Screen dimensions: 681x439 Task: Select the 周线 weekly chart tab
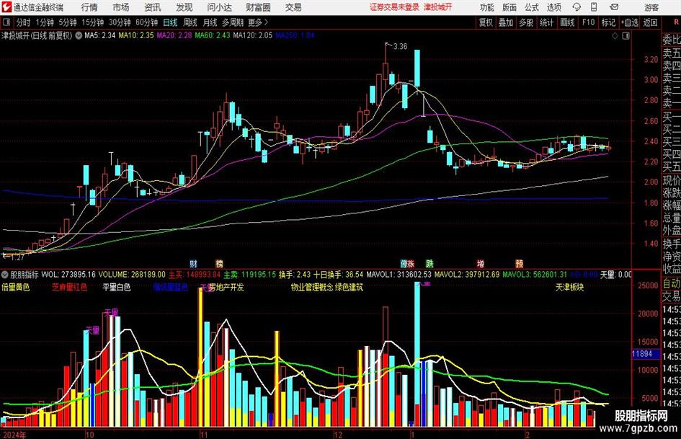[190, 22]
